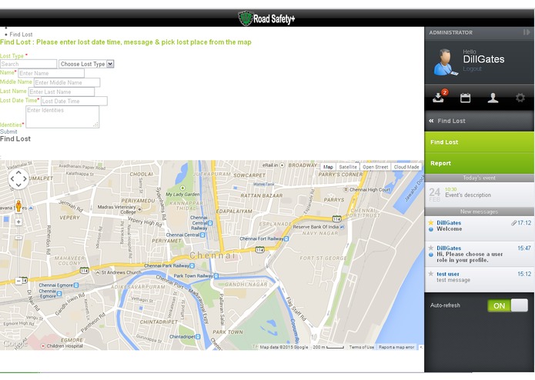Select the Report green menu item
The height and width of the screenshot is (380, 535).
point(480,163)
